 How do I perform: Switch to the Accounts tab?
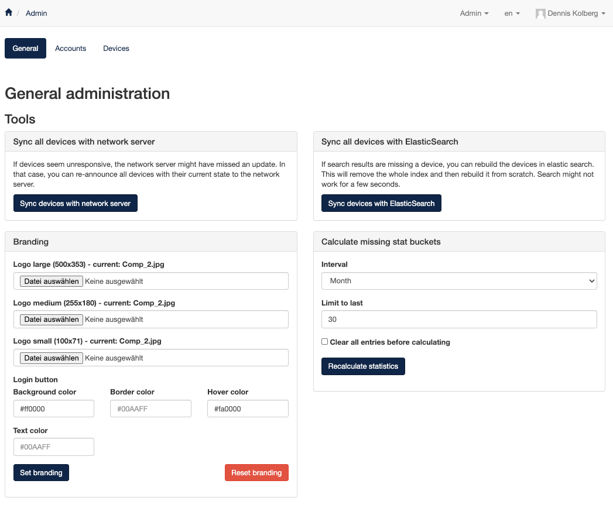tap(70, 49)
